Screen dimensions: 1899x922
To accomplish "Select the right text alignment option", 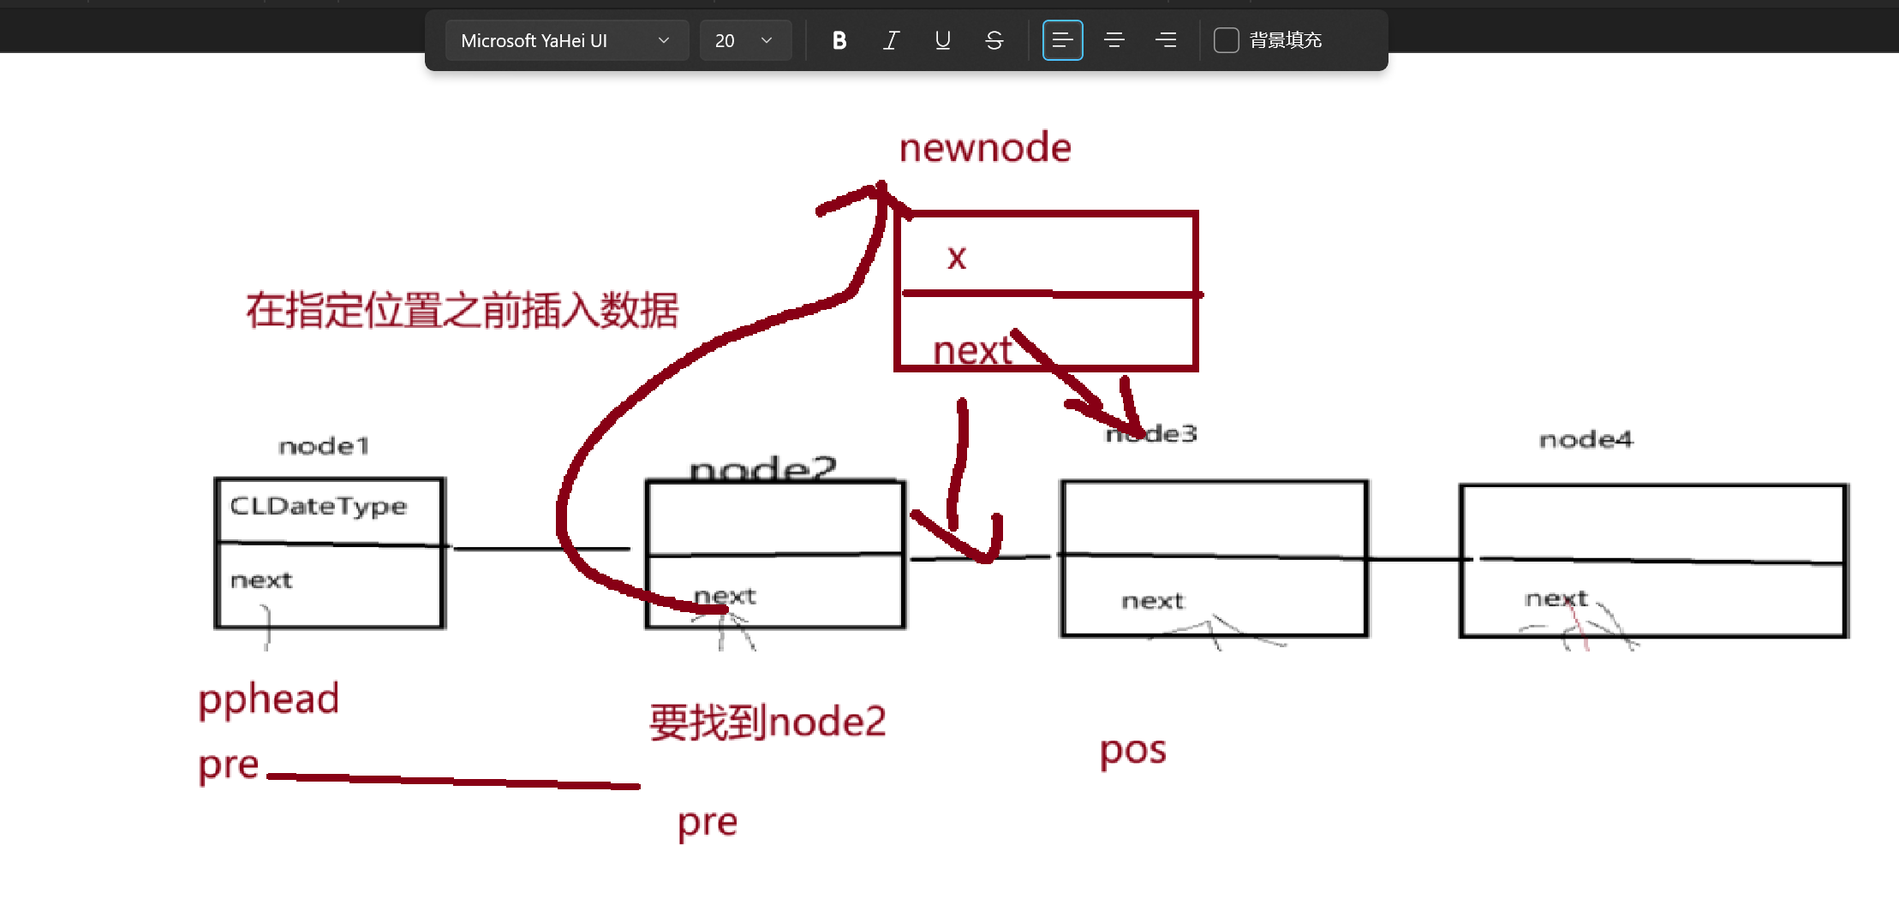I will point(1165,39).
